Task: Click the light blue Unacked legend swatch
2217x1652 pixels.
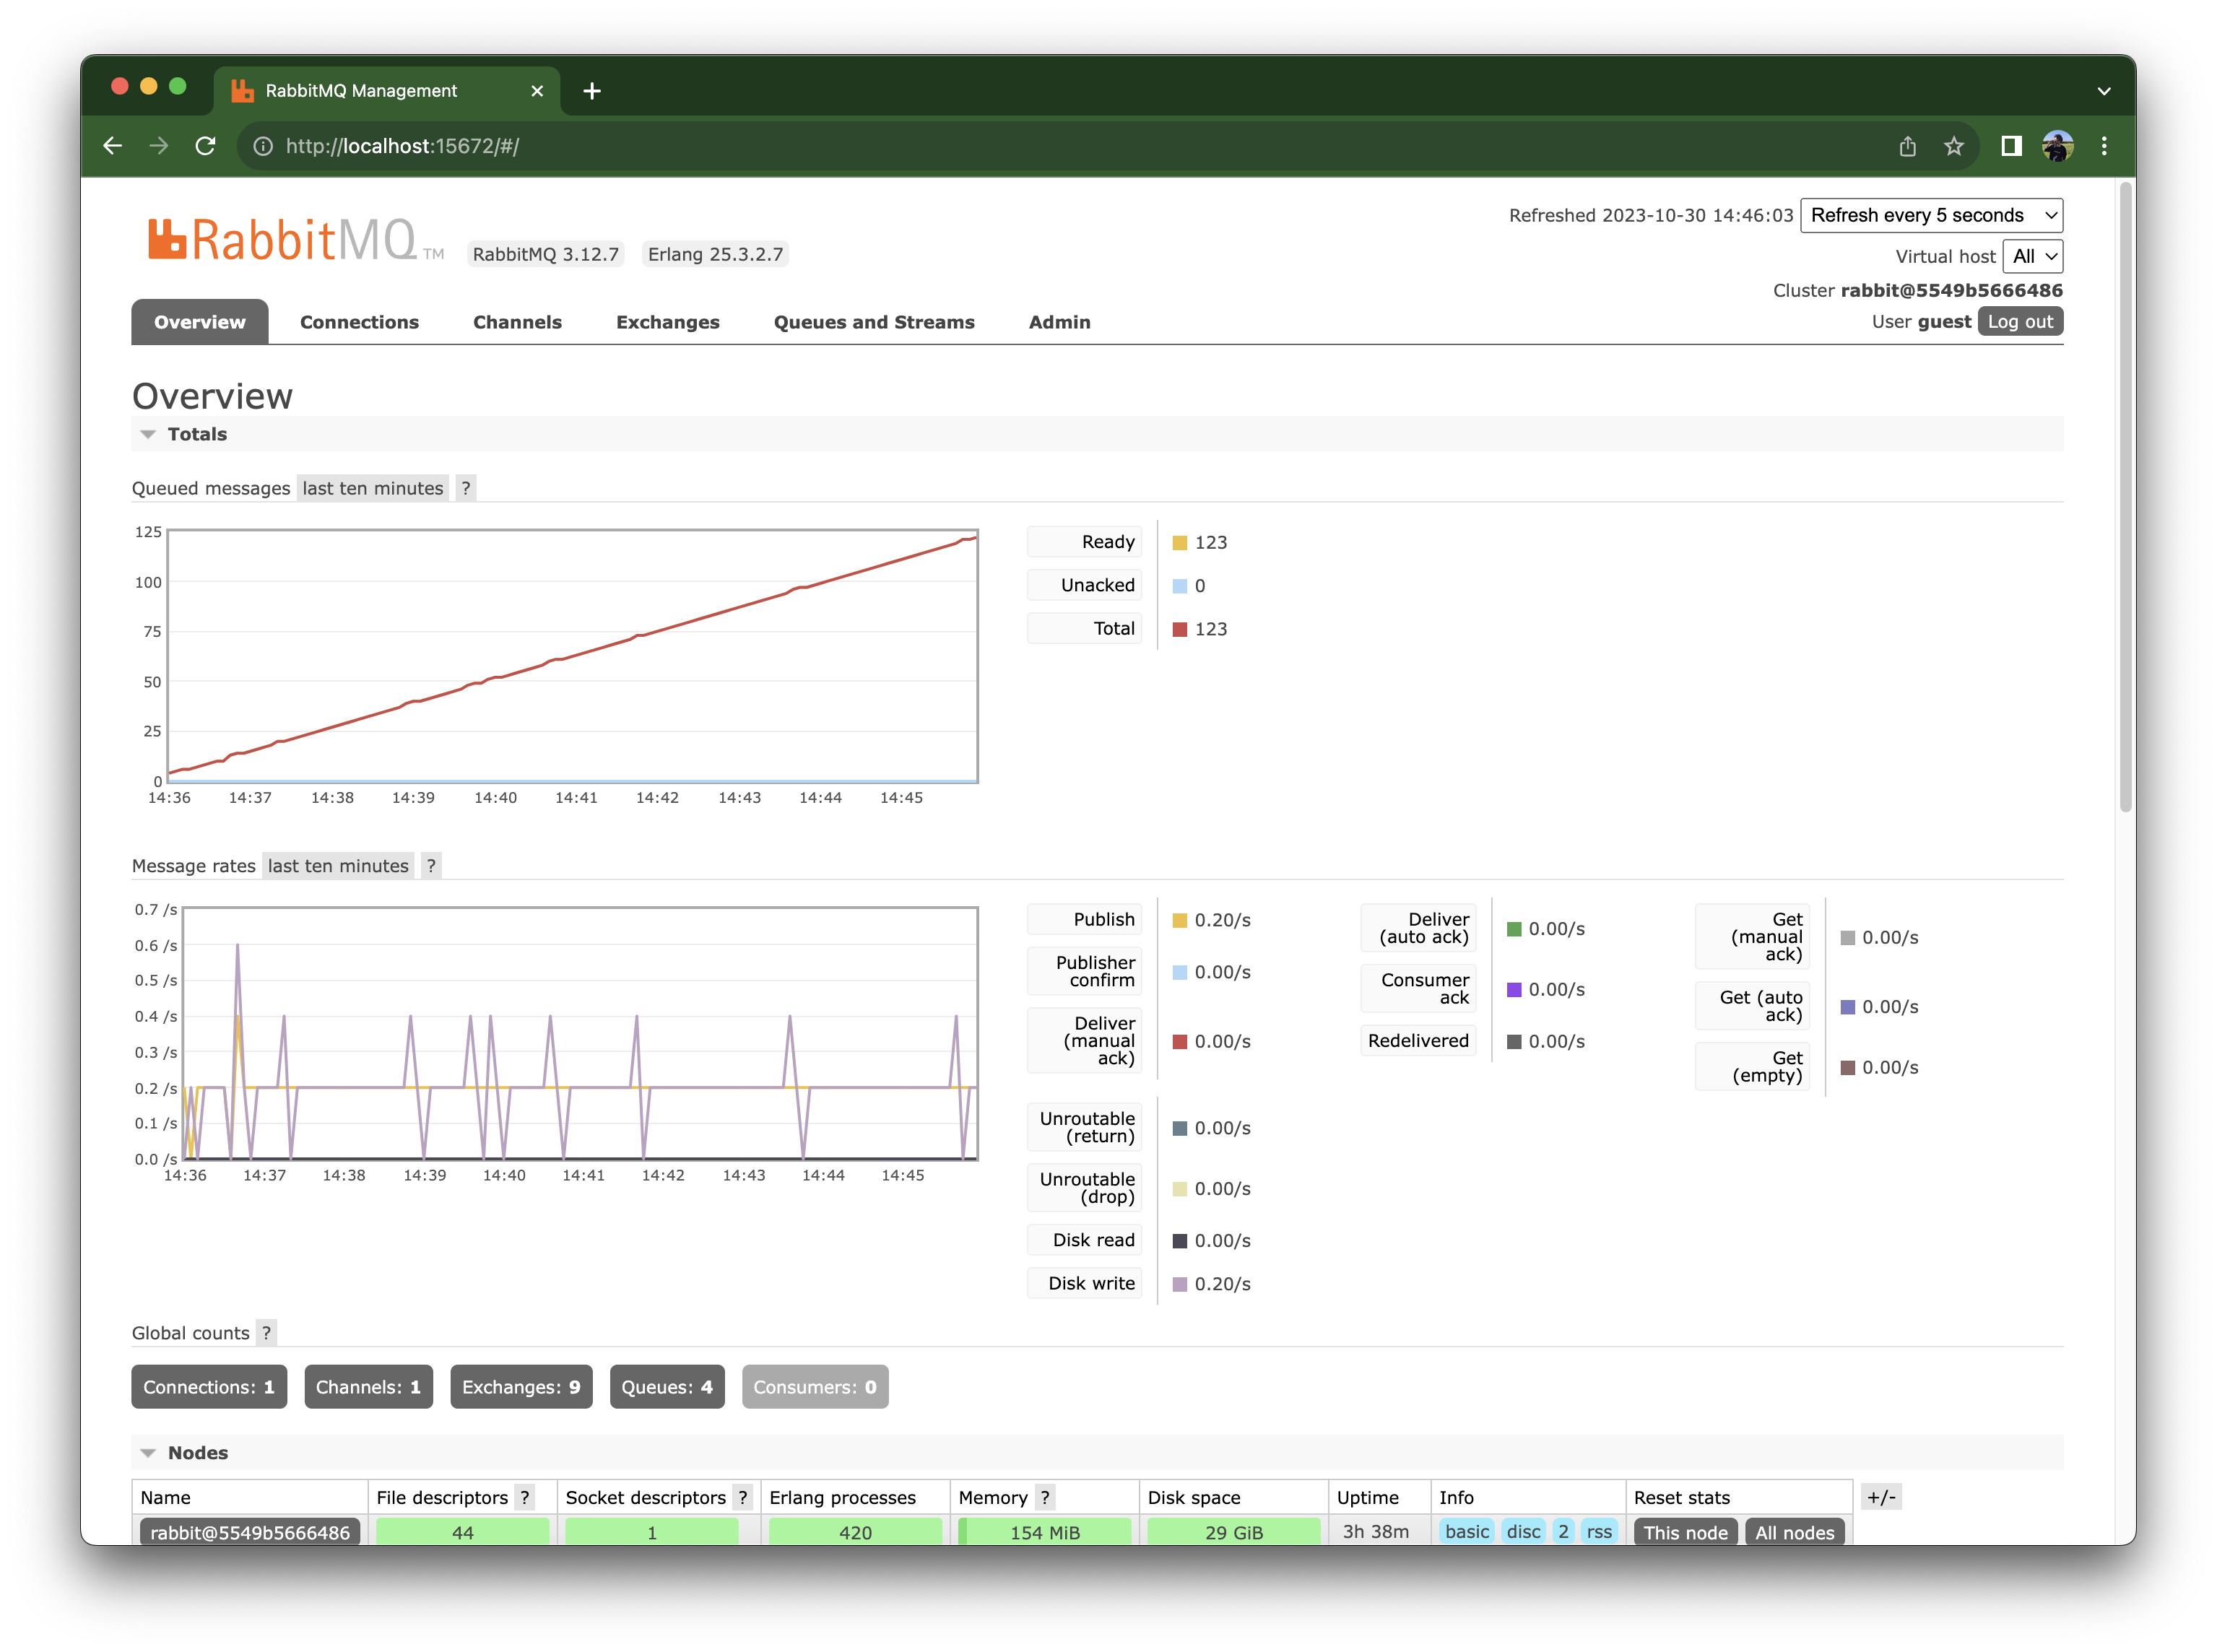Action: coord(1180,586)
